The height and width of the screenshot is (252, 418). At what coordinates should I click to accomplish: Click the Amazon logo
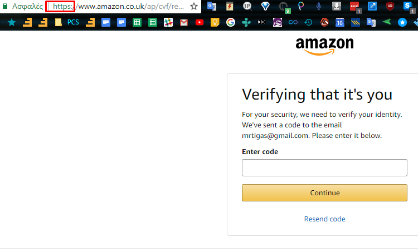[x=324, y=46]
